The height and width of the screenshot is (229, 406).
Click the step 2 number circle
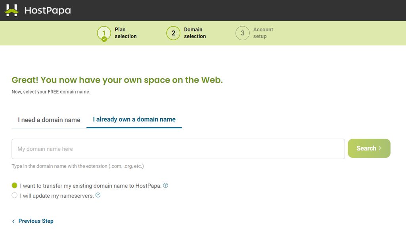[x=173, y=33]
